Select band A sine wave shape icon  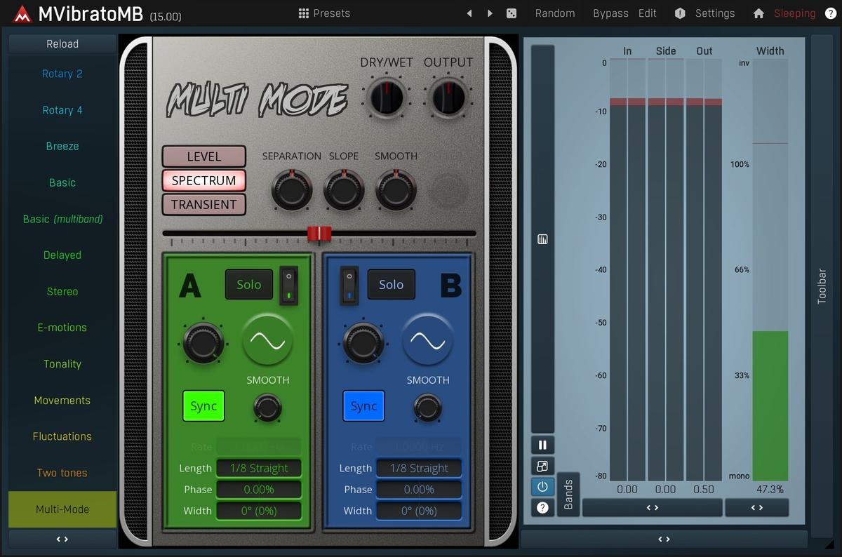(x=267, y=340)
